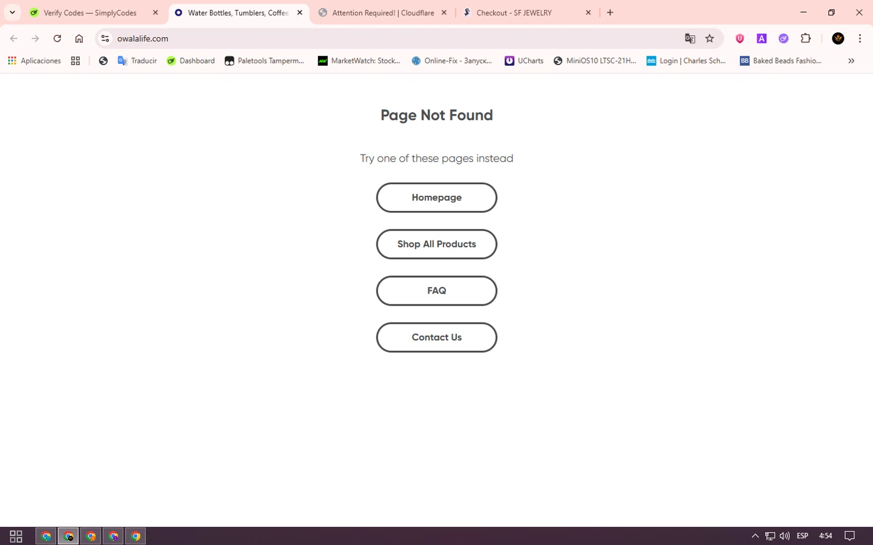Viewport: 873px width, 545px height.
Task: Open the UCharts bookmark
Action: (x=524, y=60)
